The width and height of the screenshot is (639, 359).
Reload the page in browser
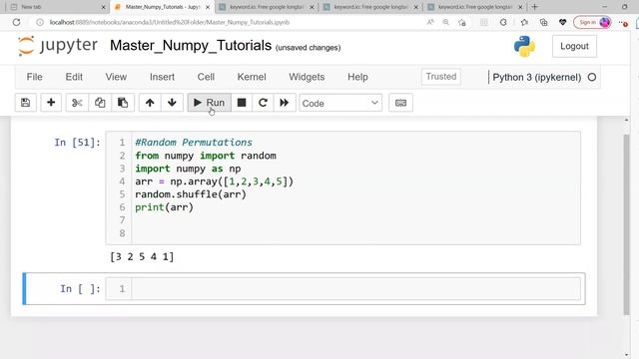[16, 22]
